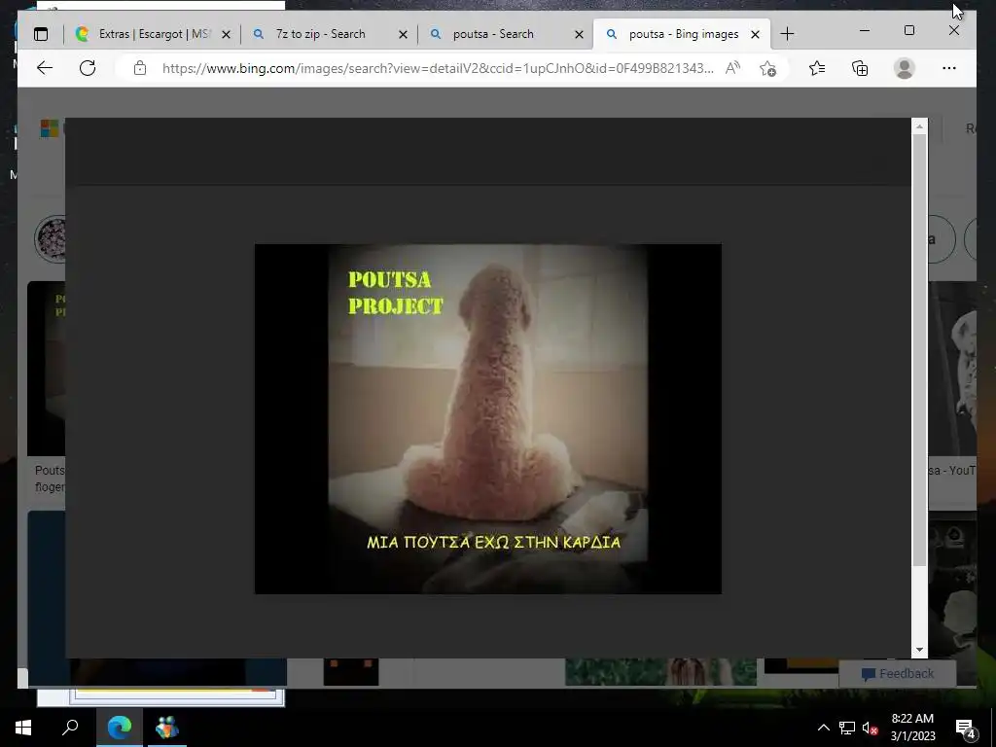Screen dimensions: 996x747
Task: Go back with the browser back arrow
Action: click(x=45, y=68)
